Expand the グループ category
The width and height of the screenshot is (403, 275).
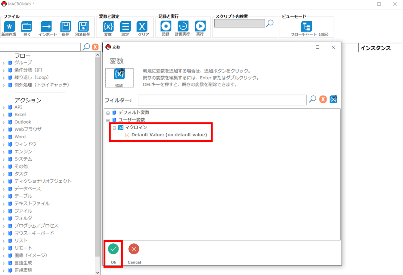pyautogui.click(x=3, y=62)
